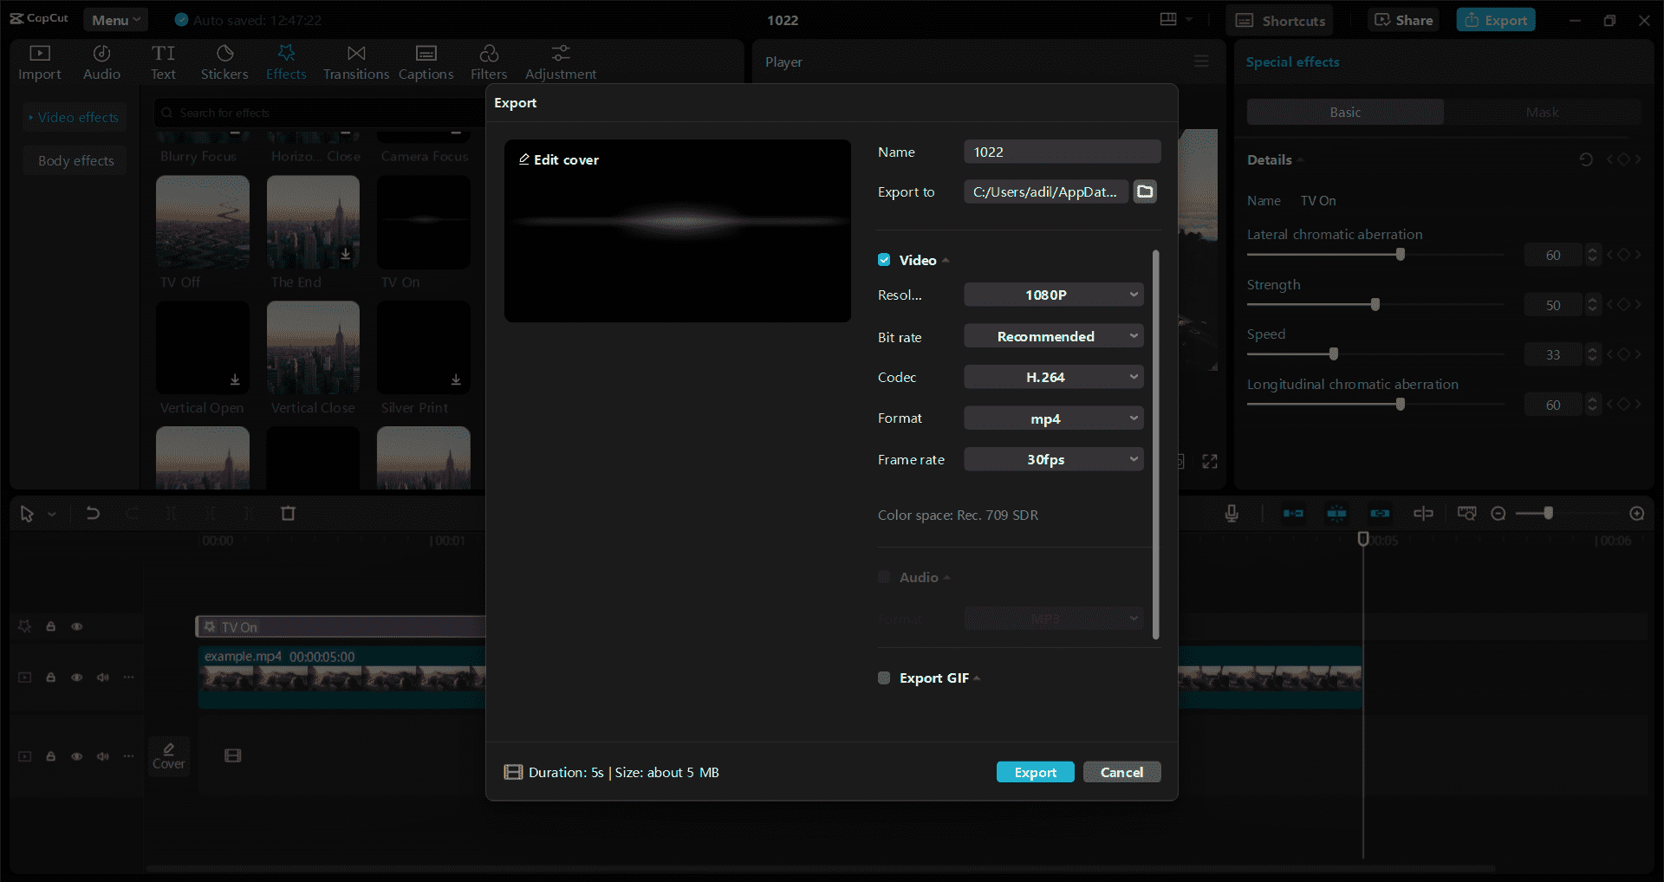Open the Share button
The image size is (1664, 882).
click(x=1404, y=20)
